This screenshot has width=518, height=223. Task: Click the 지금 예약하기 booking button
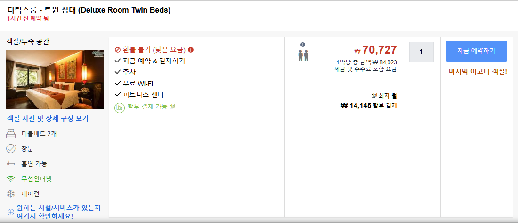[x=477, y=51]
